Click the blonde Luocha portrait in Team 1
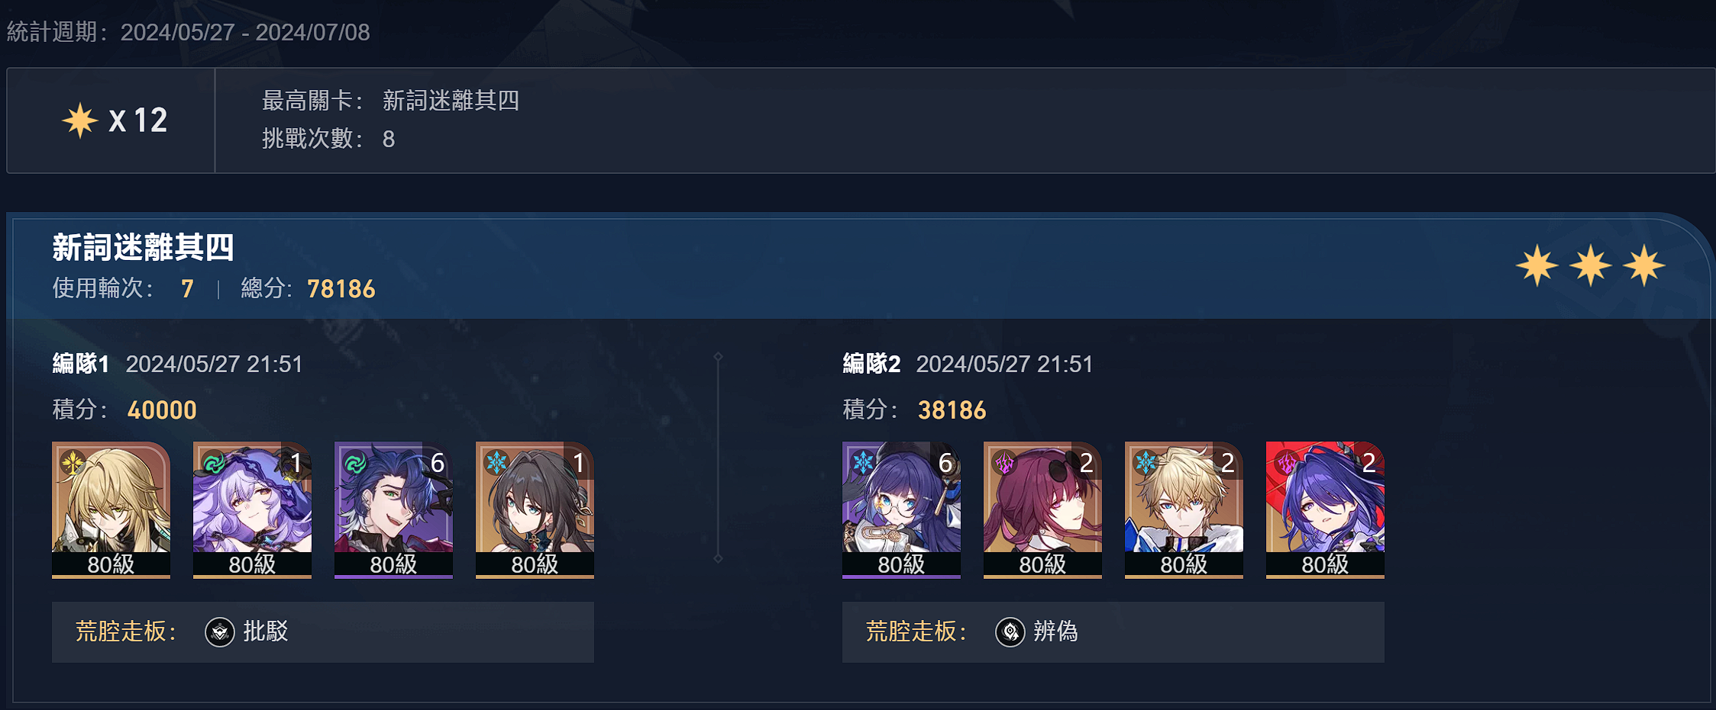 point(111,509)
